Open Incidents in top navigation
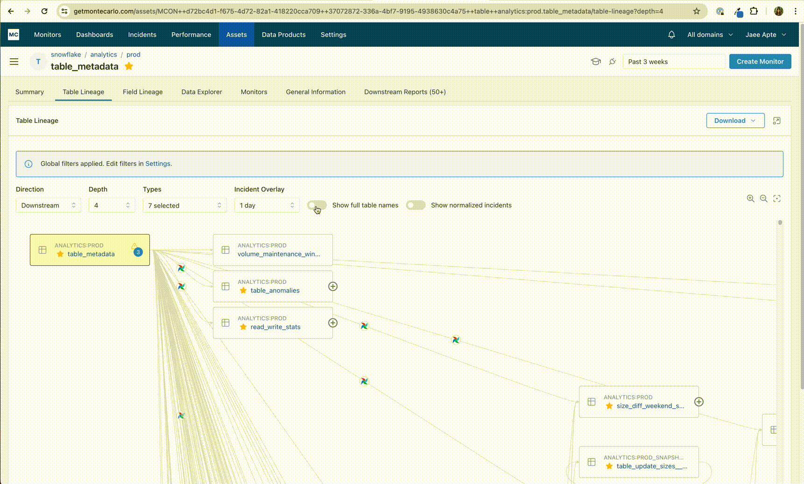 142,35
